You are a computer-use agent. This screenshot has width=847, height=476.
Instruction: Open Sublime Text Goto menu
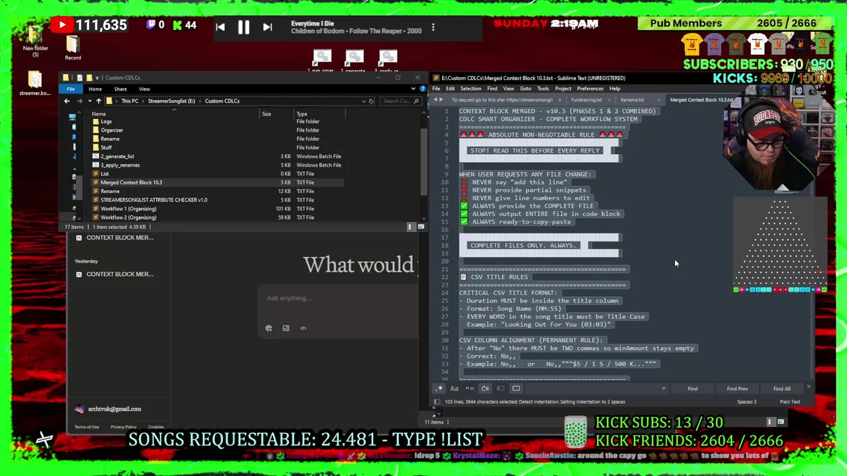[525, 89]
